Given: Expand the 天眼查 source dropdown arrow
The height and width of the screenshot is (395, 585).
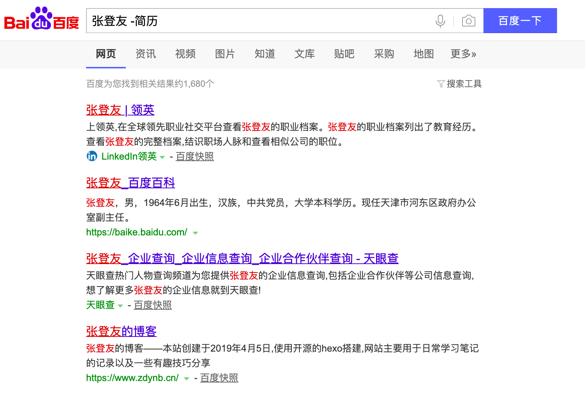Looking at the screenshot, I should click(120, 306).
